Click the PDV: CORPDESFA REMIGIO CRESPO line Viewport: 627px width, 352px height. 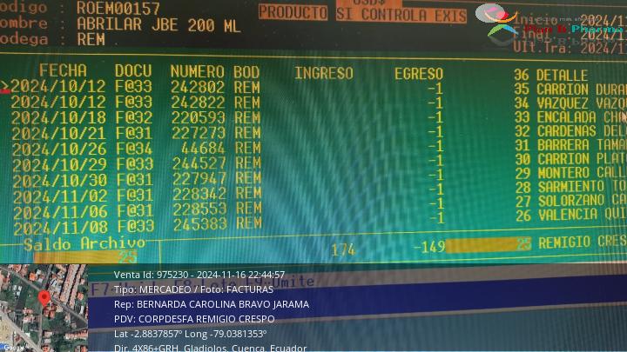(x=194, y=319)
